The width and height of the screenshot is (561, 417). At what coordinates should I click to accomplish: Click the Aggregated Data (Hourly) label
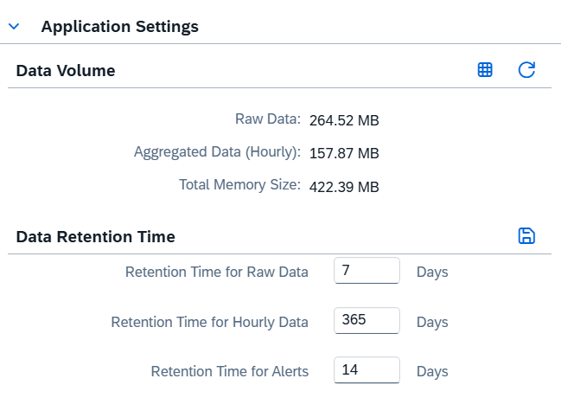coord(217,152)
